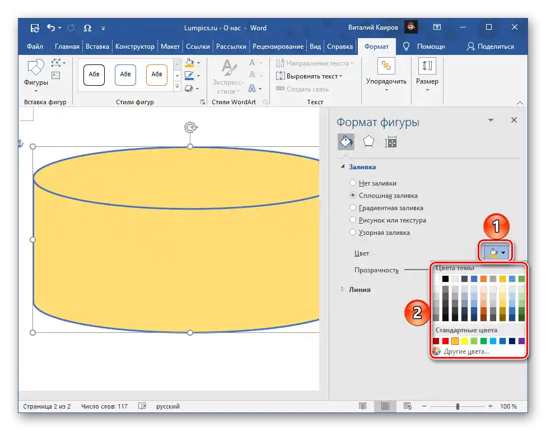546x431 pixels.
Task: Select the Fill & Line pane icon
Action: click(x=346, y=142)
